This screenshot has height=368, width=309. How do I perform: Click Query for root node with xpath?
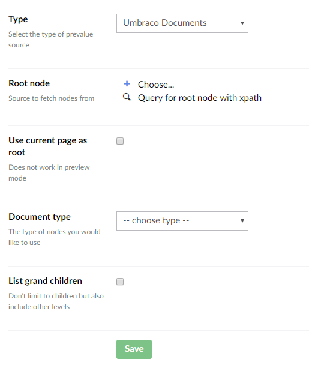point(200,98)
